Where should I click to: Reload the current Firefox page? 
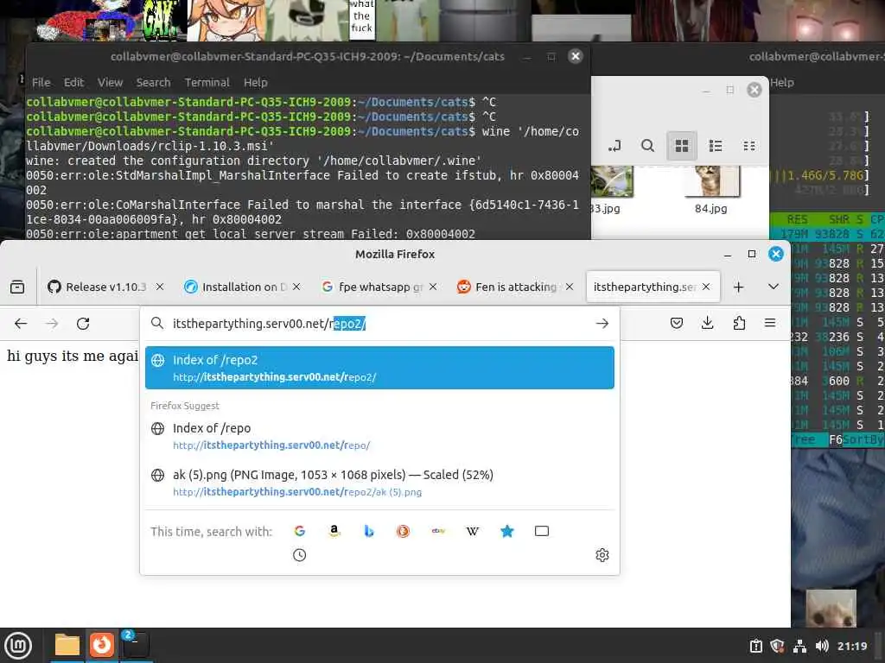83,324
